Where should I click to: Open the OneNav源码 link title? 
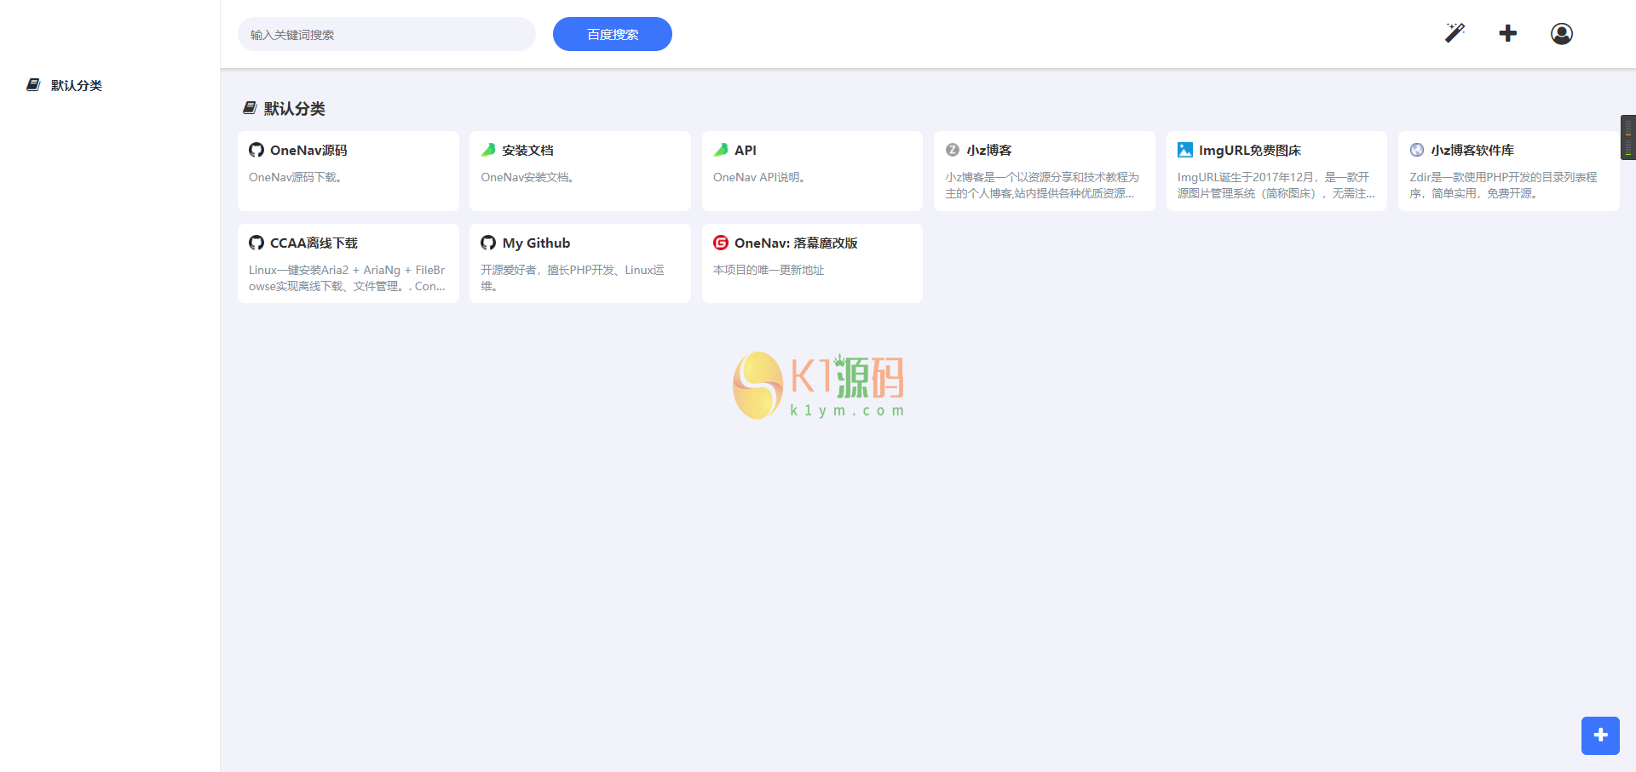tap(308, 150)
